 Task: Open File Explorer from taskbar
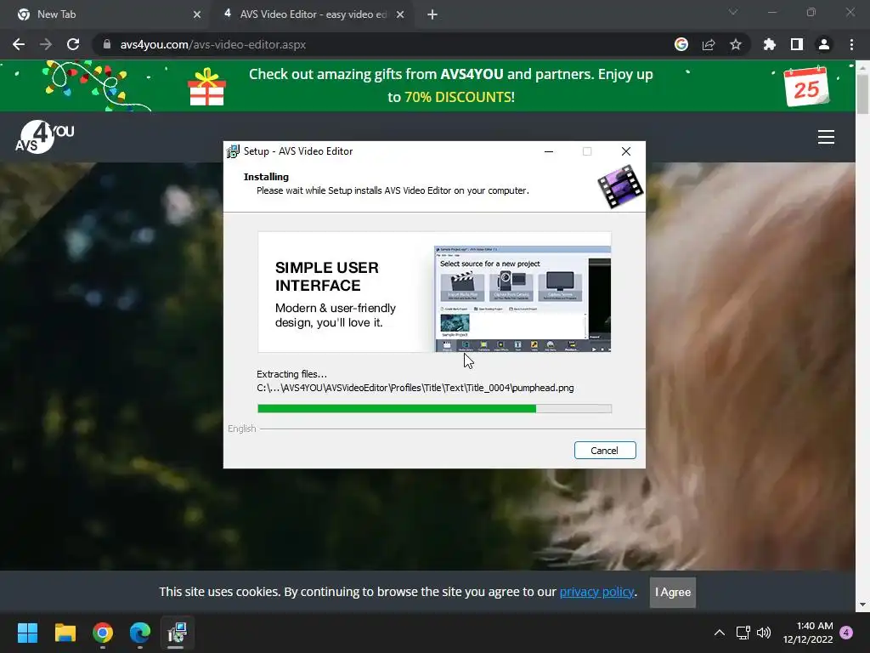pyautogui.click(x=65, y=633)
